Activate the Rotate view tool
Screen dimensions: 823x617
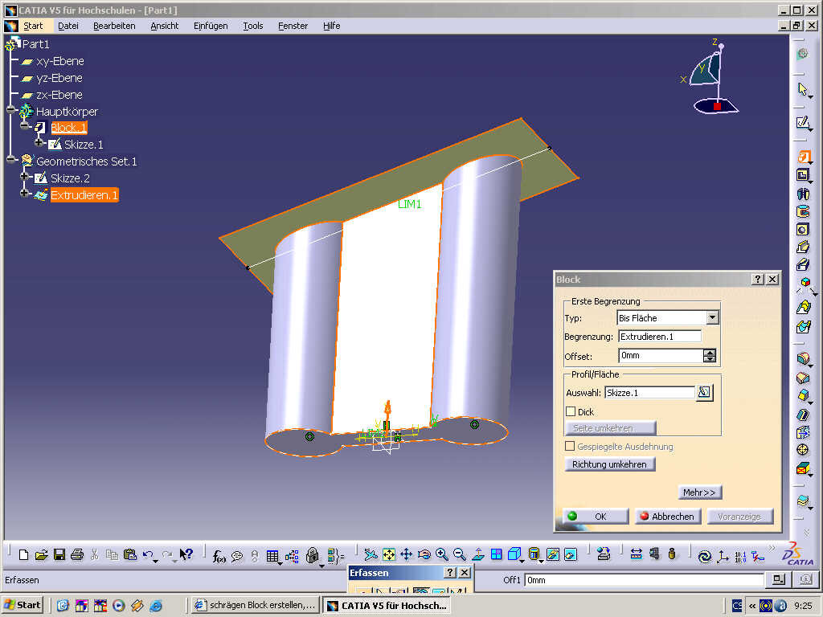coord(424,554)
